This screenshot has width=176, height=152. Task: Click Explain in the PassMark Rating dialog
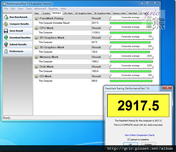(x=148, y=144)
